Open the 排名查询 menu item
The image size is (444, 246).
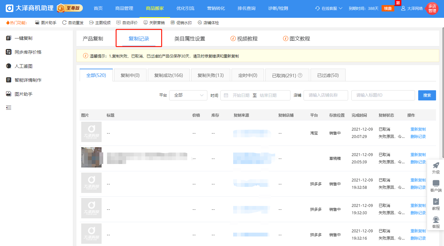[x=247, y=9]
